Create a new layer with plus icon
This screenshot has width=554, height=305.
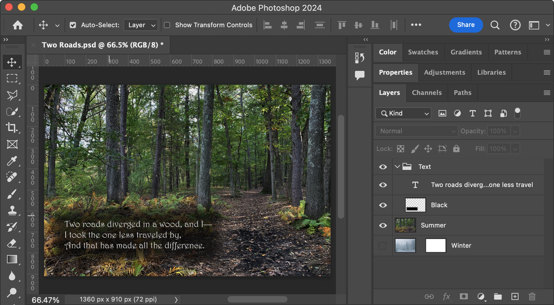[x=515, y=296]
